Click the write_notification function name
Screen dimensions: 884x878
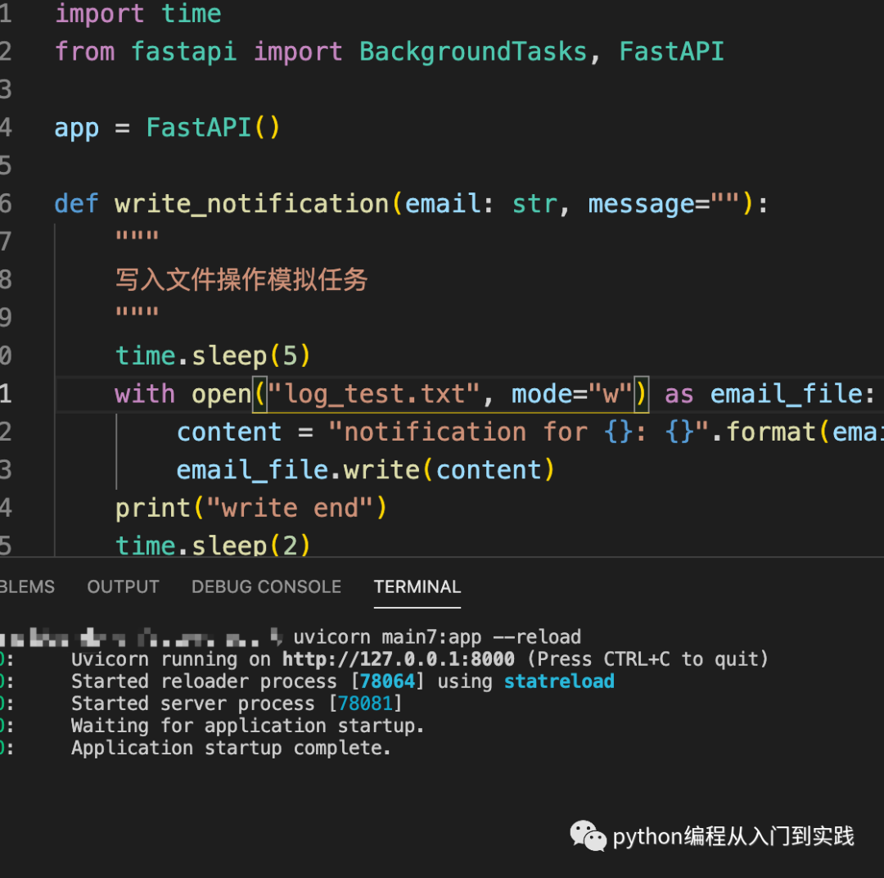pos(251,203)
